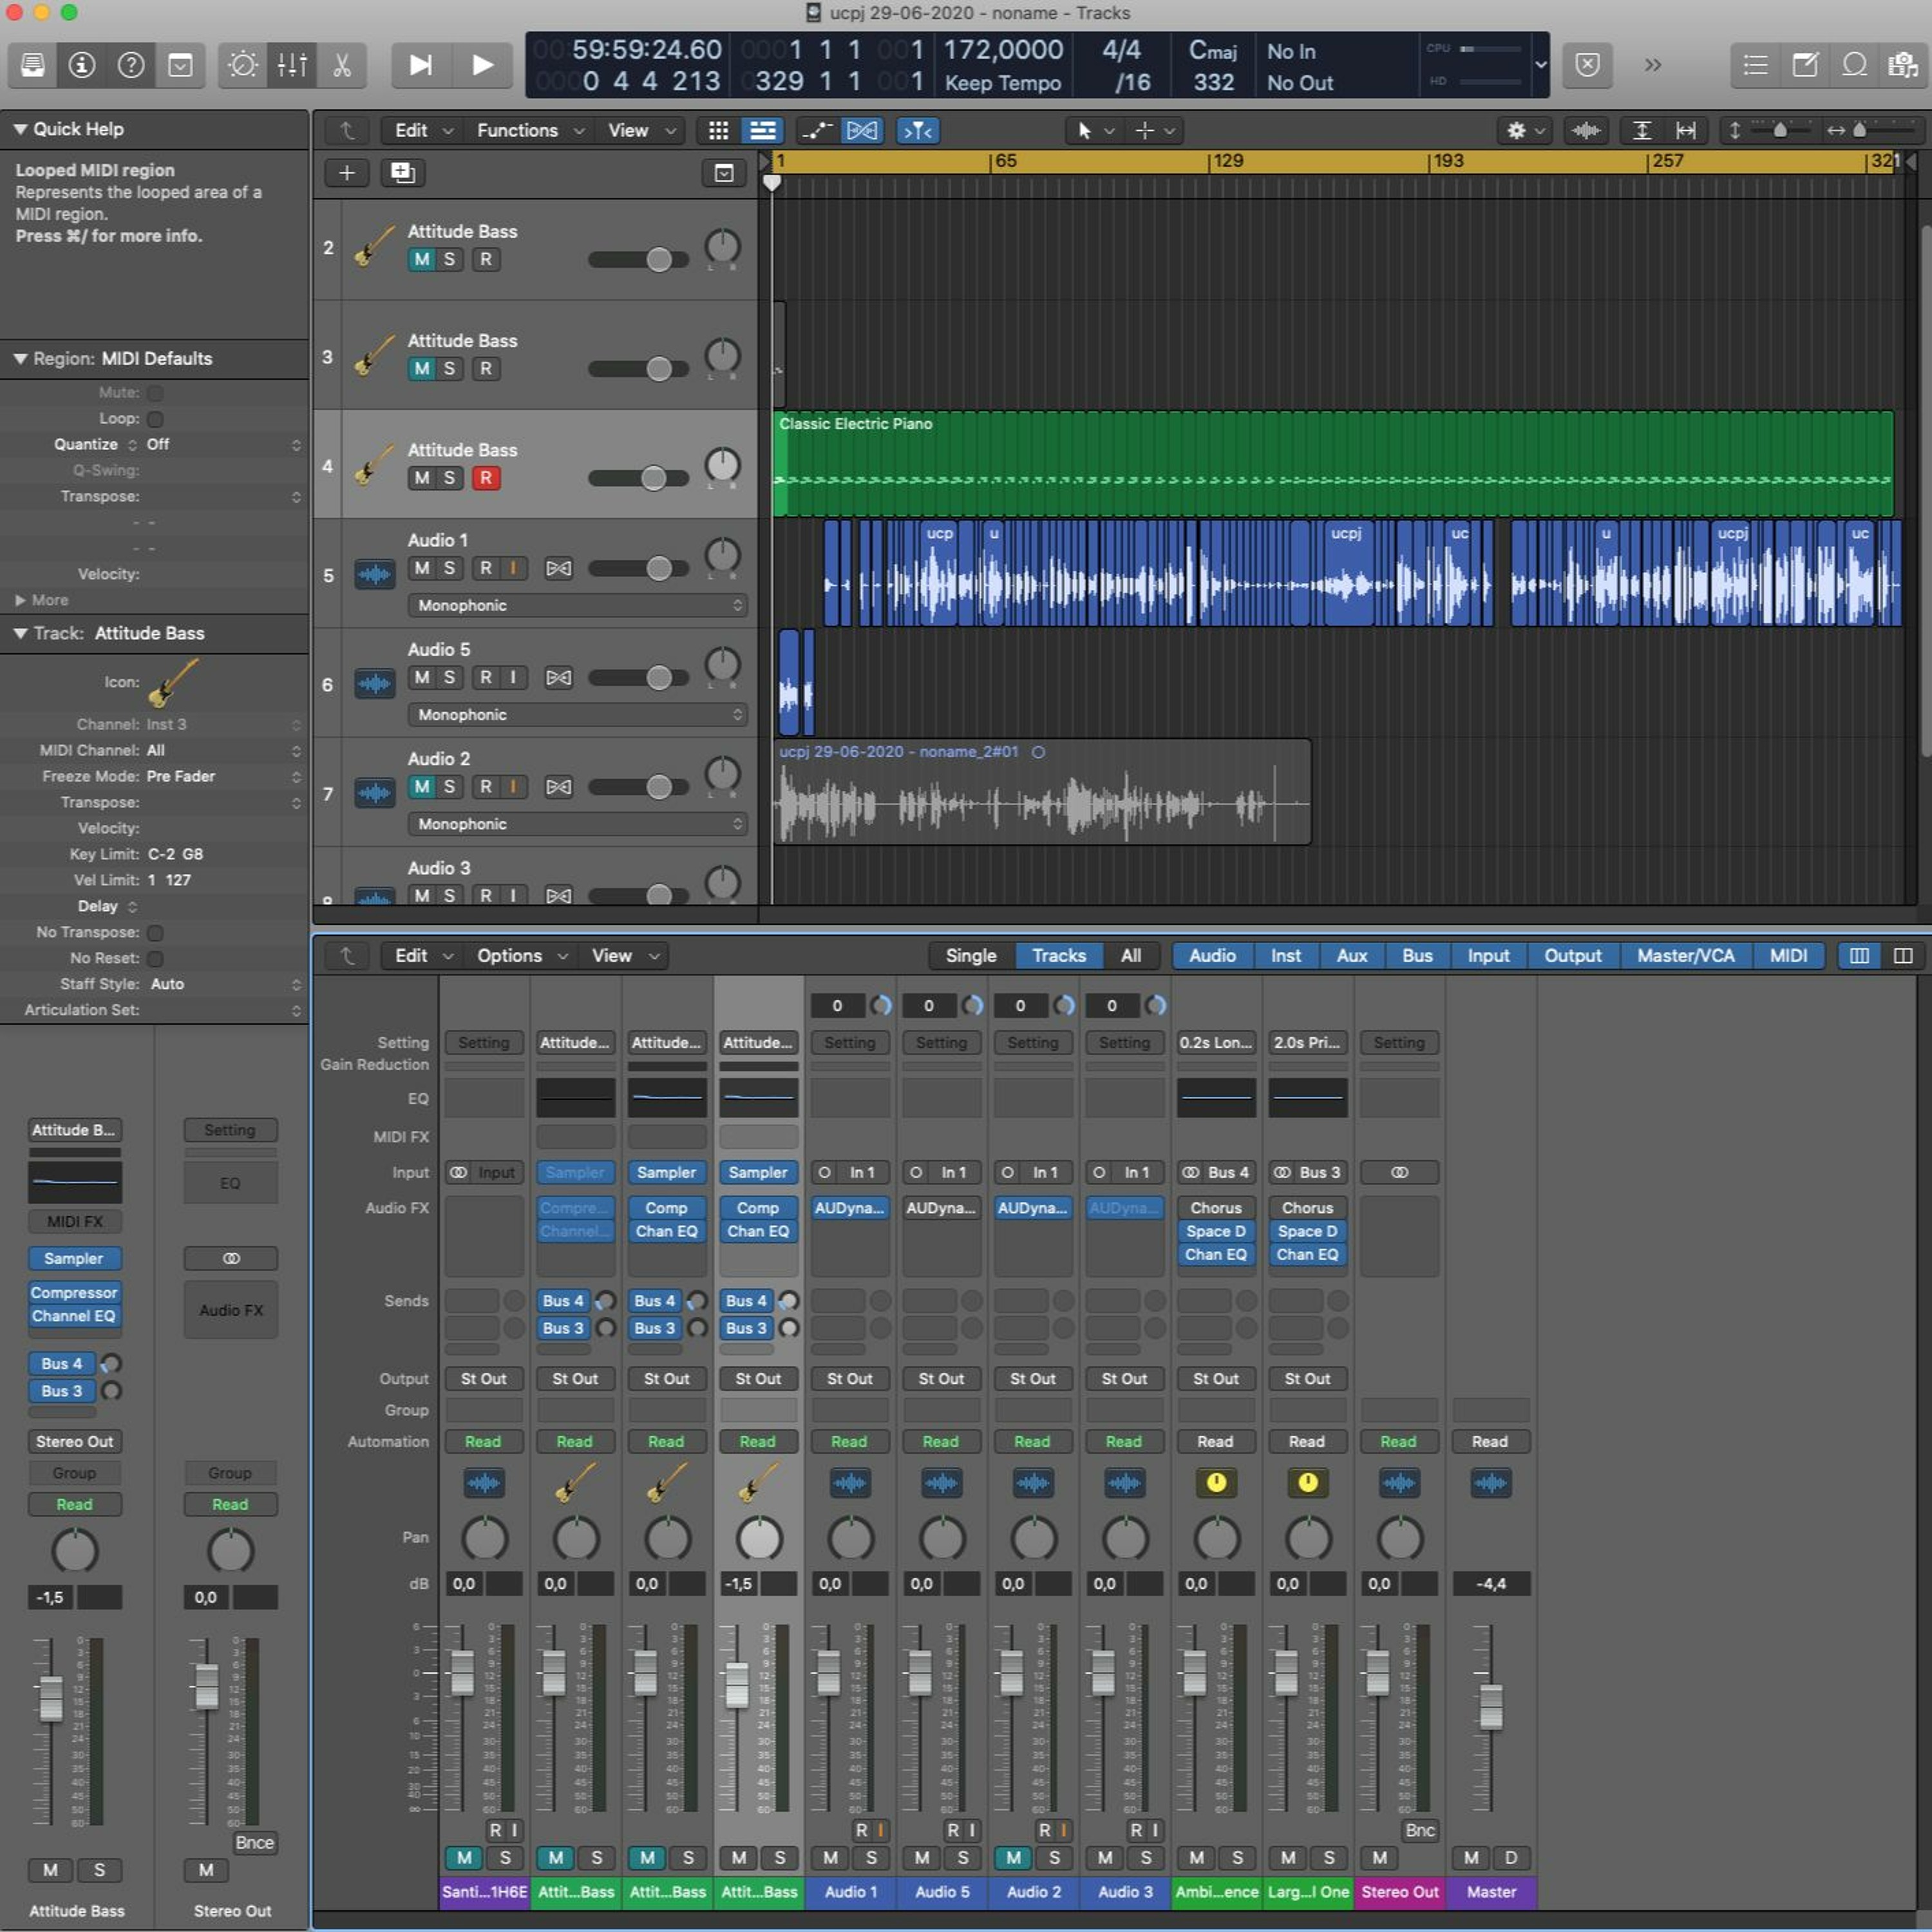Open Audio 1 Monophonic flex mode dropdown
This screenshot has height=1932, width=1932.
577,605
